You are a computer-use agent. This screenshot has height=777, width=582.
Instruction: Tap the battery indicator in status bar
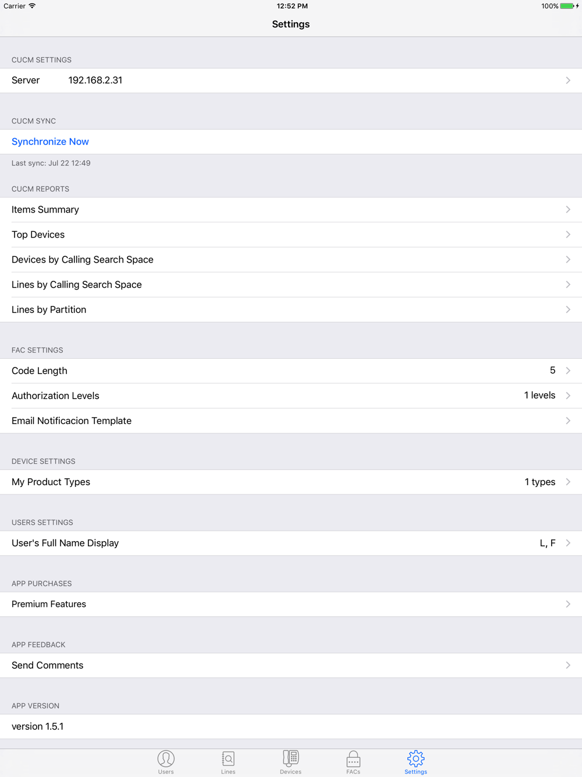(567, 6)
